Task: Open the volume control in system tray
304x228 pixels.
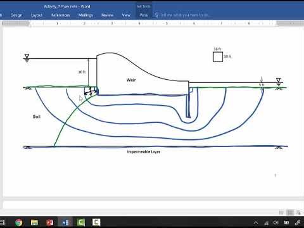Action: (x=276, y=222)
